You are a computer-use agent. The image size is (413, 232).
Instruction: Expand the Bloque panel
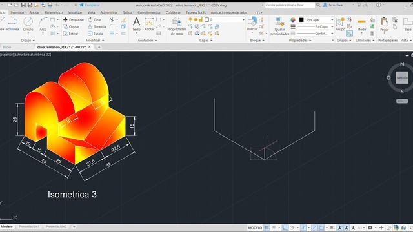coord(257,40)
